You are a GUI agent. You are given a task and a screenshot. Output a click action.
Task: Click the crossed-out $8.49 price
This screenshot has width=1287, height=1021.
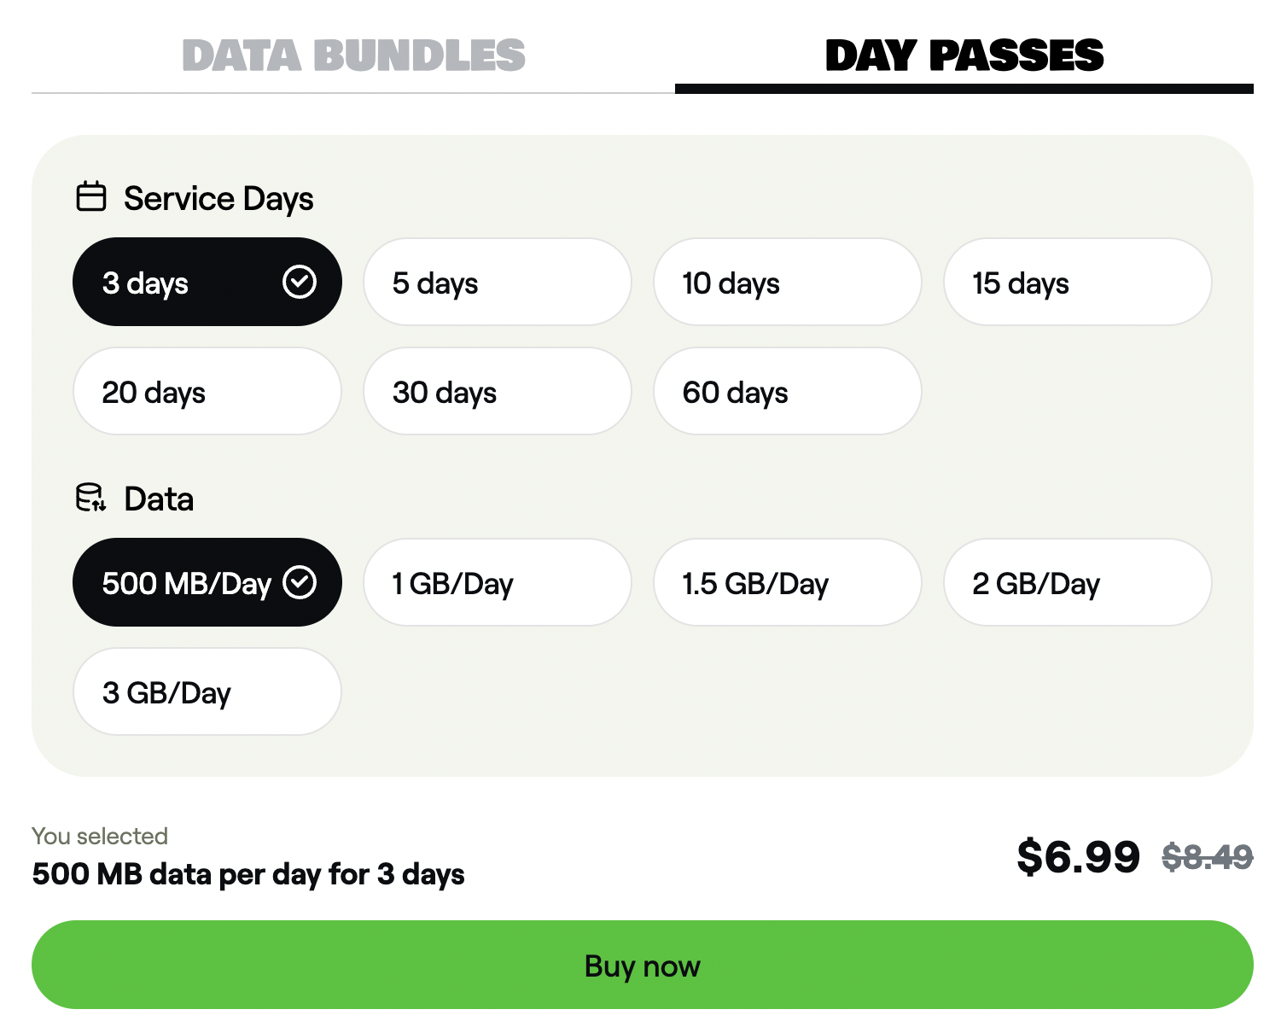(1207, 856)
